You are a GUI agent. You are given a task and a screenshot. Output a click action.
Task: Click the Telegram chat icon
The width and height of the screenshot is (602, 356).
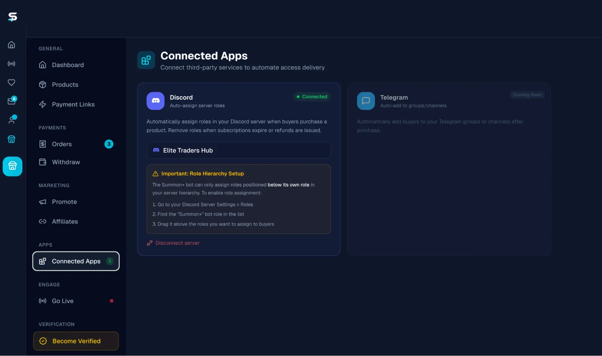(x=366, y=101)
